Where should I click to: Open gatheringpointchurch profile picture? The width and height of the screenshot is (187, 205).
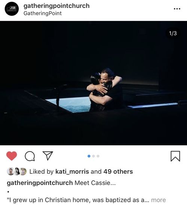(12, 9)
